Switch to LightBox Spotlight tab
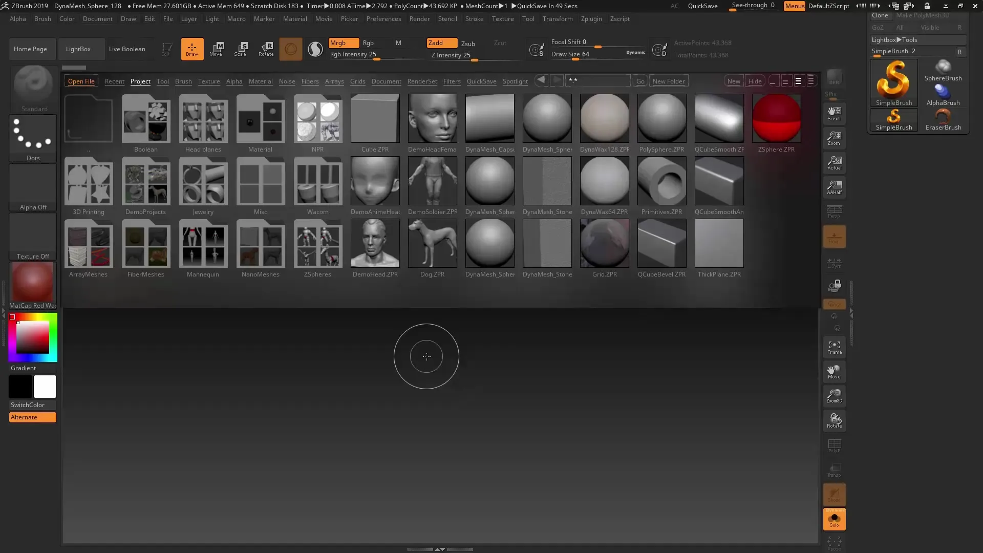This screenshot has width=983, height=553. click(x=515, y=81)
